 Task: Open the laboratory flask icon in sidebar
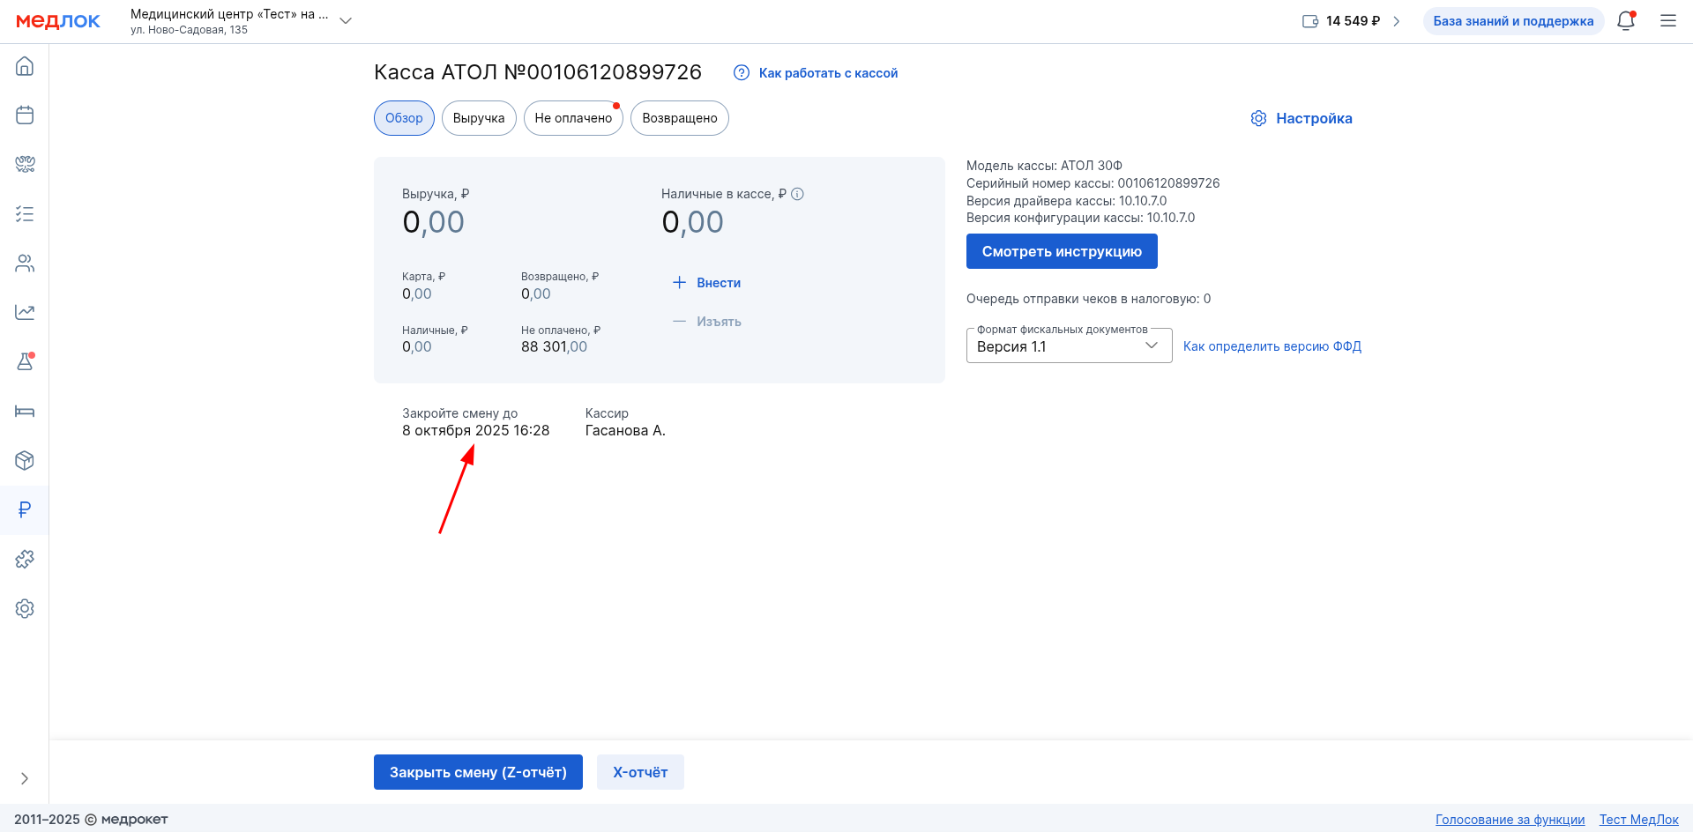point(25,361)
